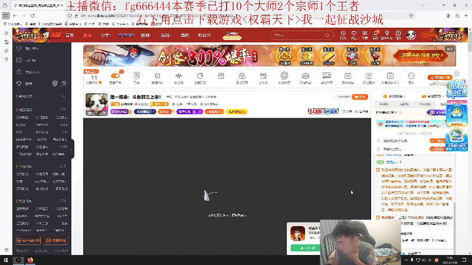Open the browser sidebar history clock icon
472x265 pixels.
point(6,51)
